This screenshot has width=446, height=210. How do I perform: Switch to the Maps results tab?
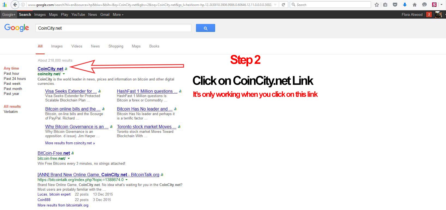136,46
